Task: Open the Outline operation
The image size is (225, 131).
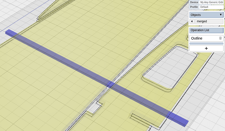Action: (206, 38)
